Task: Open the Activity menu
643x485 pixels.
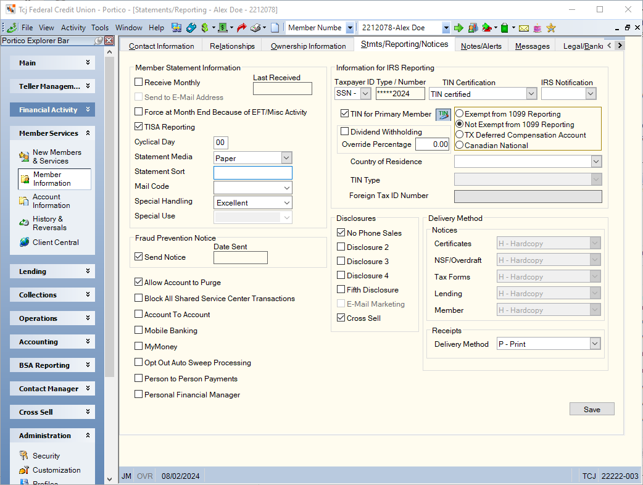Action: coord(73,28)
